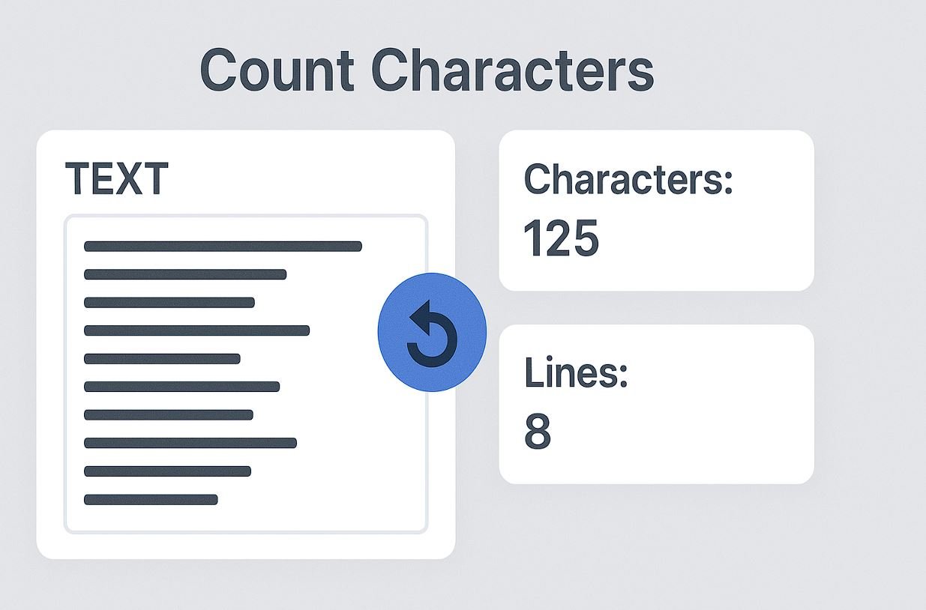Select the sixth placeholder line in the text box
926x610 pixels.
pyautogui.click(x=181, y=387)
